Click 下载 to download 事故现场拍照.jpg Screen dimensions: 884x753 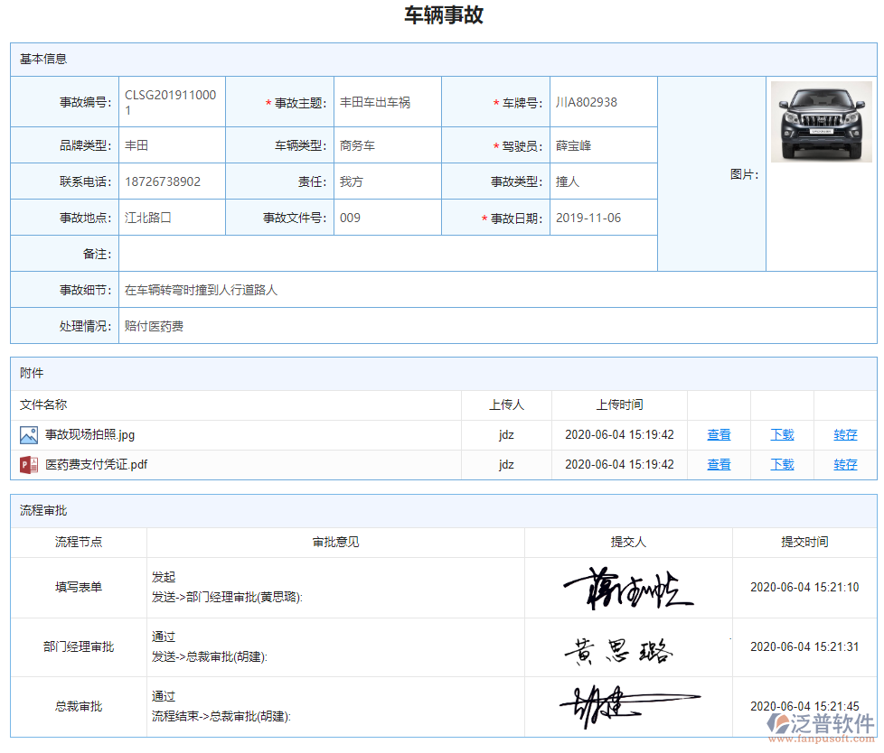click(x=781, y=434)
